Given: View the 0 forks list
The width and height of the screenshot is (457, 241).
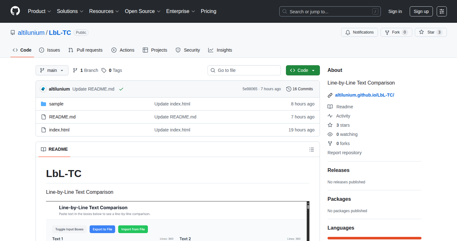Looking at the screenshot, I should [339, 143].
